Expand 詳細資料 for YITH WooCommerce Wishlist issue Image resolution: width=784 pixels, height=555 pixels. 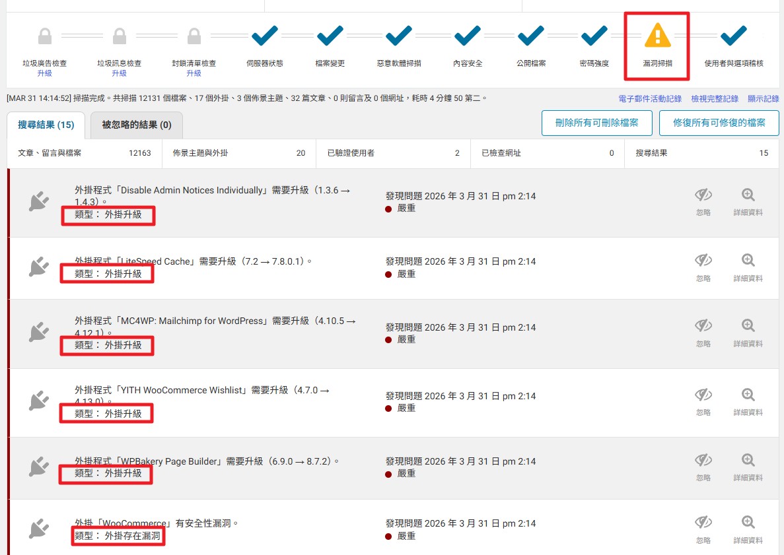pyautogui.click(x=748, y=401)
